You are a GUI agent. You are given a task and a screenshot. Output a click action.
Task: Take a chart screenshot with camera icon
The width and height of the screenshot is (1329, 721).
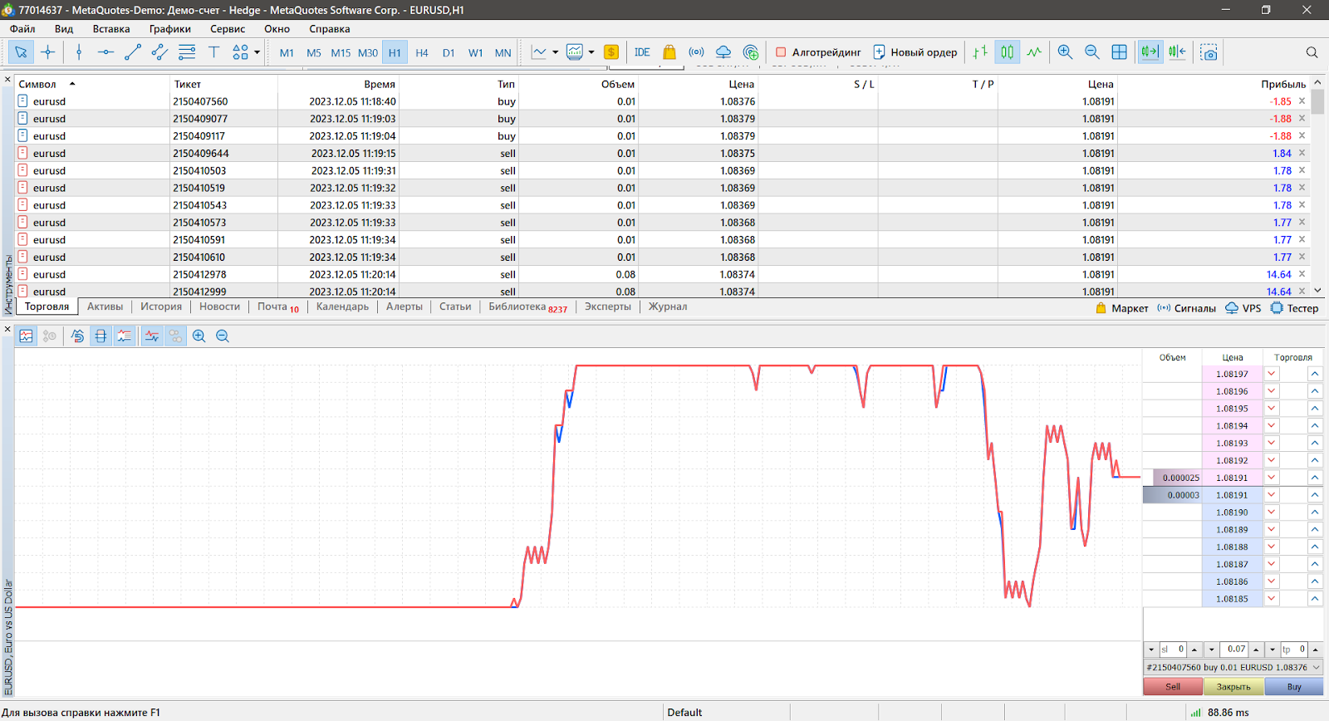[1209, 52]
